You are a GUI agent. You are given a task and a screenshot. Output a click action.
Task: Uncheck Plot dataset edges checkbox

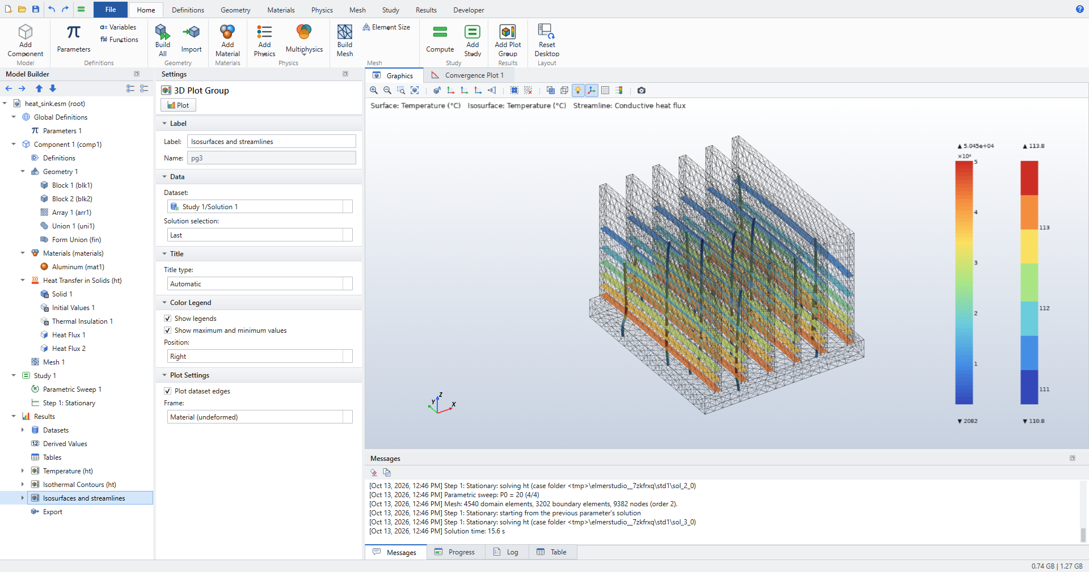168,391
